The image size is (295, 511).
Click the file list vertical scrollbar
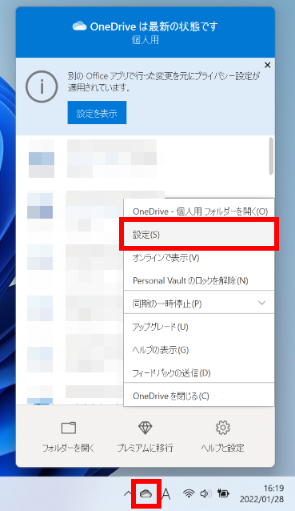point(271,155)
